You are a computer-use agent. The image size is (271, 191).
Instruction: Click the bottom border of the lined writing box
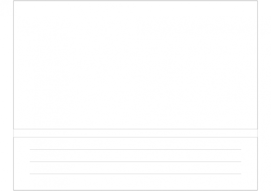pyautogui.click(x=135, y=190)
